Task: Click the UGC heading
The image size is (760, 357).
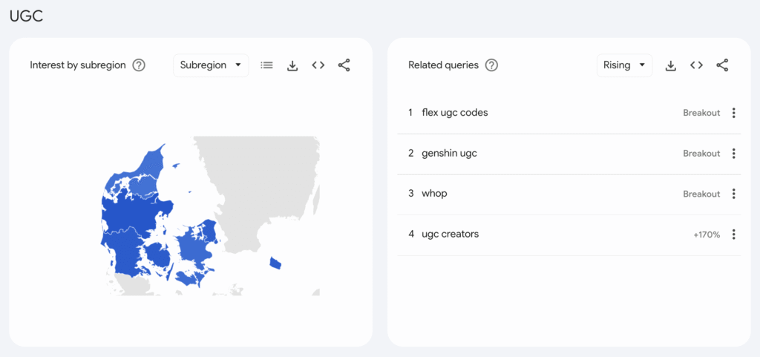Action: 26,16
